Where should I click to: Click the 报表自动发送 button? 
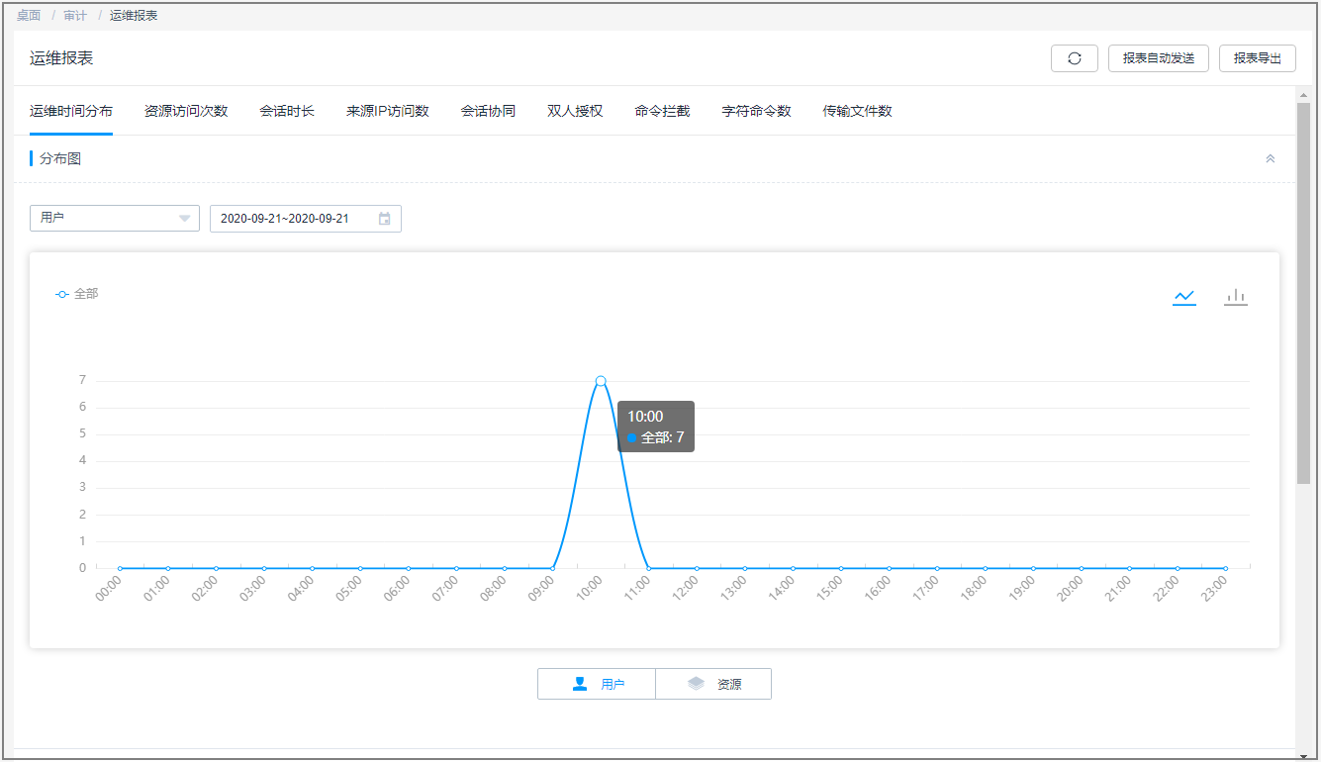[x=1159, y=58]
